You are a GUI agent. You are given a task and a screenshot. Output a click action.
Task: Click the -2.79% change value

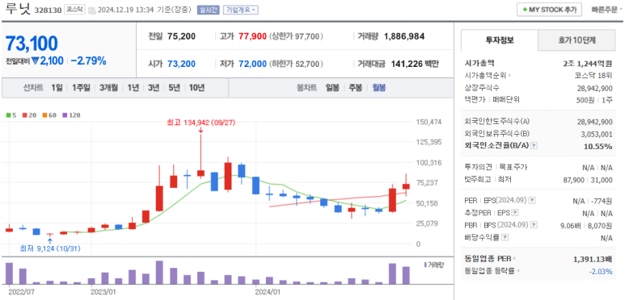click(x=88, y=60)
